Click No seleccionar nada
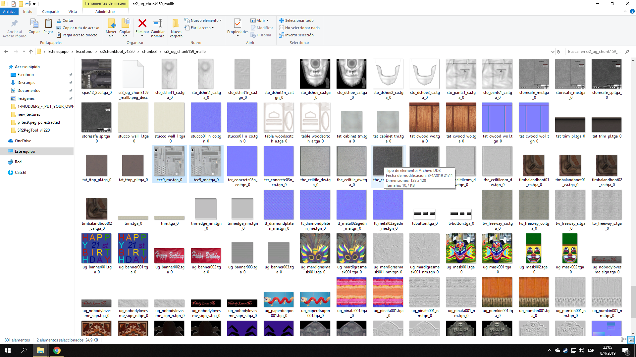 299,28
